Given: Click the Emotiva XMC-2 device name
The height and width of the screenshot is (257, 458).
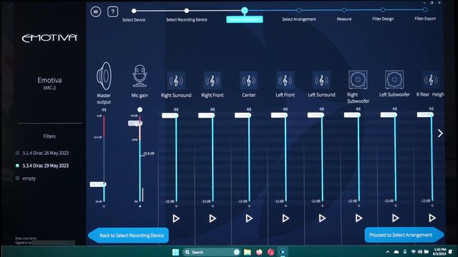Looking at the screenshot, I should [x=49, y=83].
